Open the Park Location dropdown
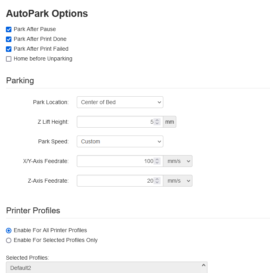This screenshot has height=273, width=270. pyautogui.click(x=120, y=102)
